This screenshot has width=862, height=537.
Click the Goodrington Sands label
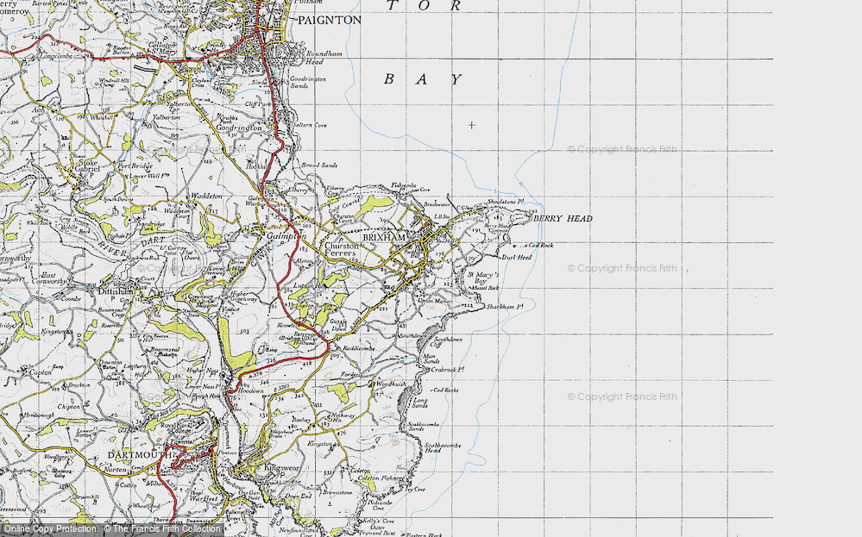coord(307,82)
